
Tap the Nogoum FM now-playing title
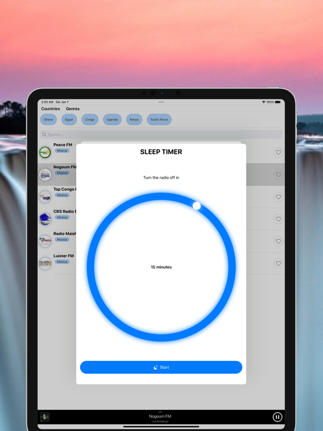pos(160,416)
